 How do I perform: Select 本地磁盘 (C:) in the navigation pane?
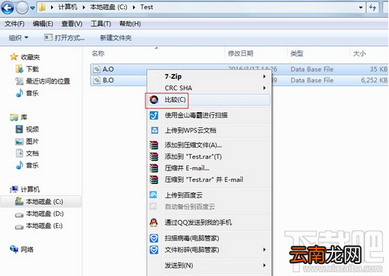tap(45, 201)
